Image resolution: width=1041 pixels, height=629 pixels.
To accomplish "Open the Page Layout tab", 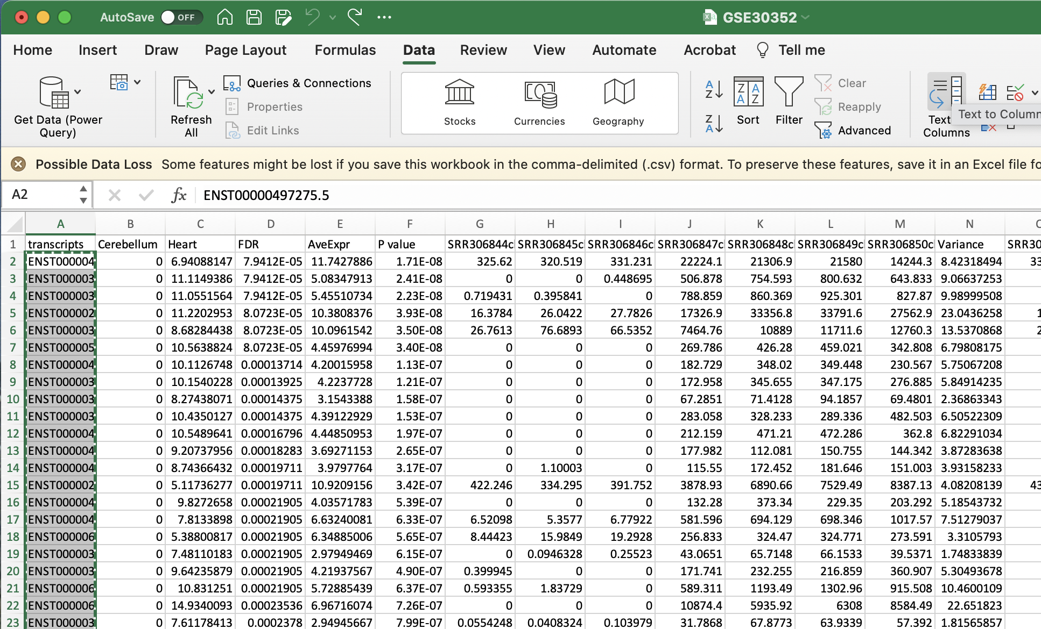I will (x=245, y=50).
